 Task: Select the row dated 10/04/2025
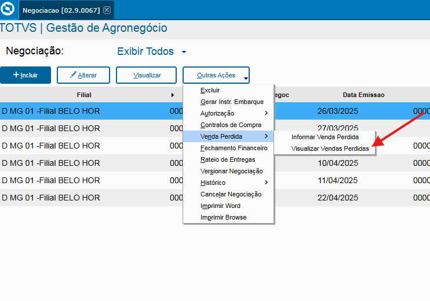coord(215,163)
